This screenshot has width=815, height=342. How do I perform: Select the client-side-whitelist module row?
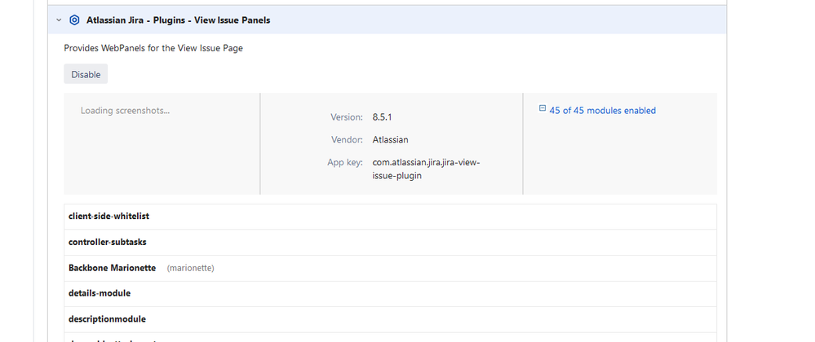click(x=390, y=217)
